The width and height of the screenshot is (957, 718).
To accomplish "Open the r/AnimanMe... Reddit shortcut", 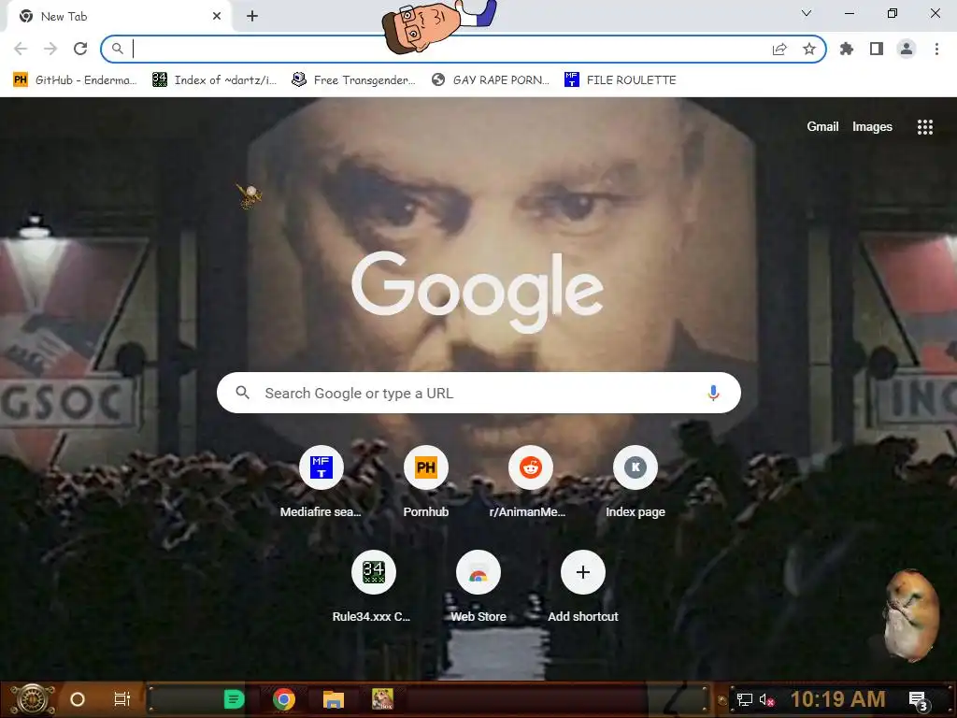I will tap(531, 482).
